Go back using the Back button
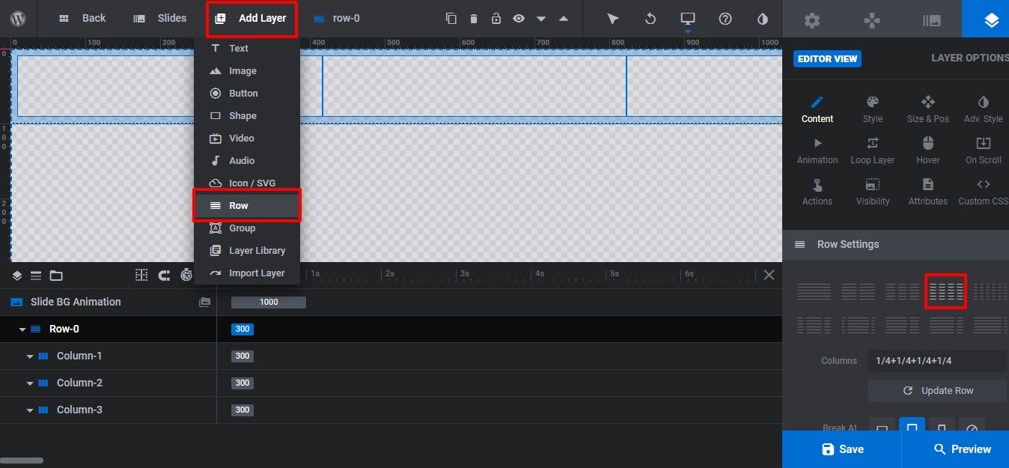The height and width of the screenshot is (468, 1009). (x=82, y=18)
